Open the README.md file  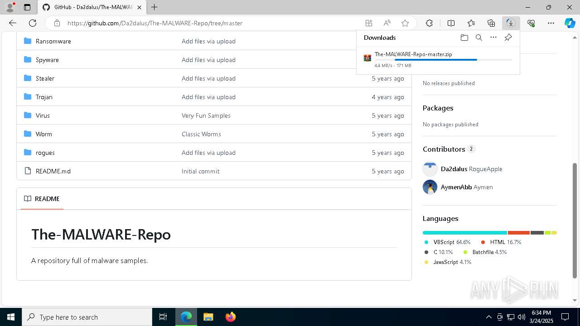tap(53, 171)
